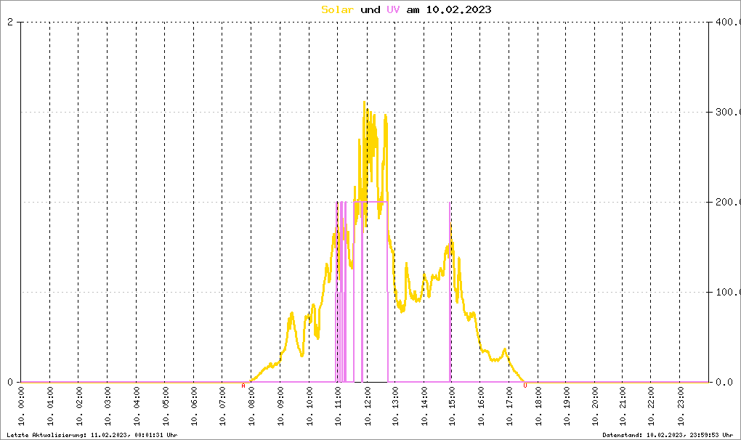Screen dimensions: 741x440
Task: Click the left axis value '2'
Action: [x=10, y=23]
